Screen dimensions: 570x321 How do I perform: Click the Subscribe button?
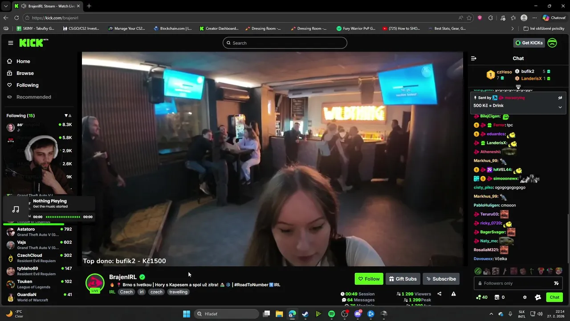click(x=441, y=279)
